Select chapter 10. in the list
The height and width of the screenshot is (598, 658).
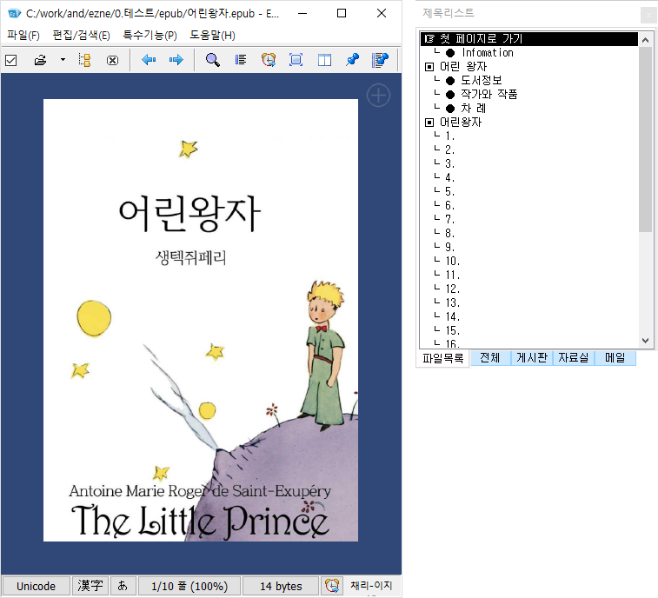click(x=452, y=261)
